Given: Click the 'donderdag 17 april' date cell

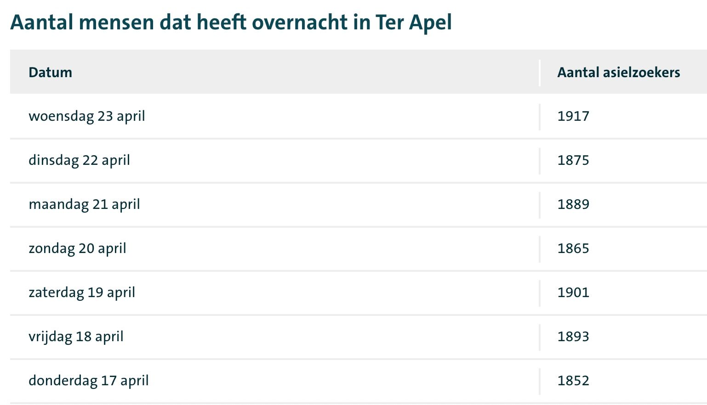Looking at the screenshot, I should (x=89, y=381).
